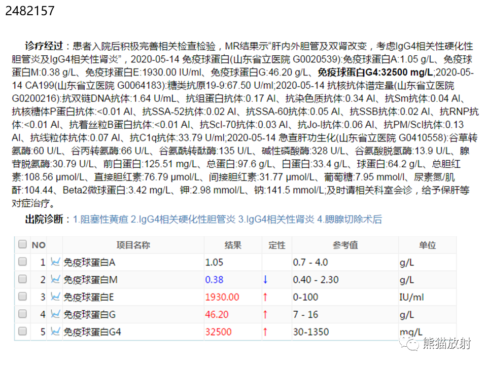Screen dimensions: 487x365
Task: Click blue down arrow in 免疫球蛋白M row
Action: pyautogui.click(x=265, y=280)
